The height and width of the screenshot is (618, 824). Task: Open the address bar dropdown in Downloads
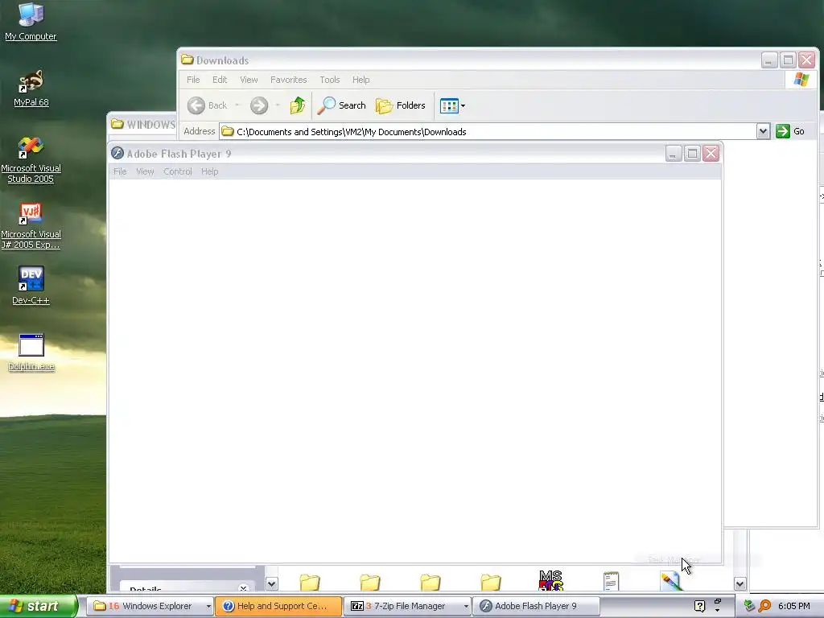[x=763, y=131]
